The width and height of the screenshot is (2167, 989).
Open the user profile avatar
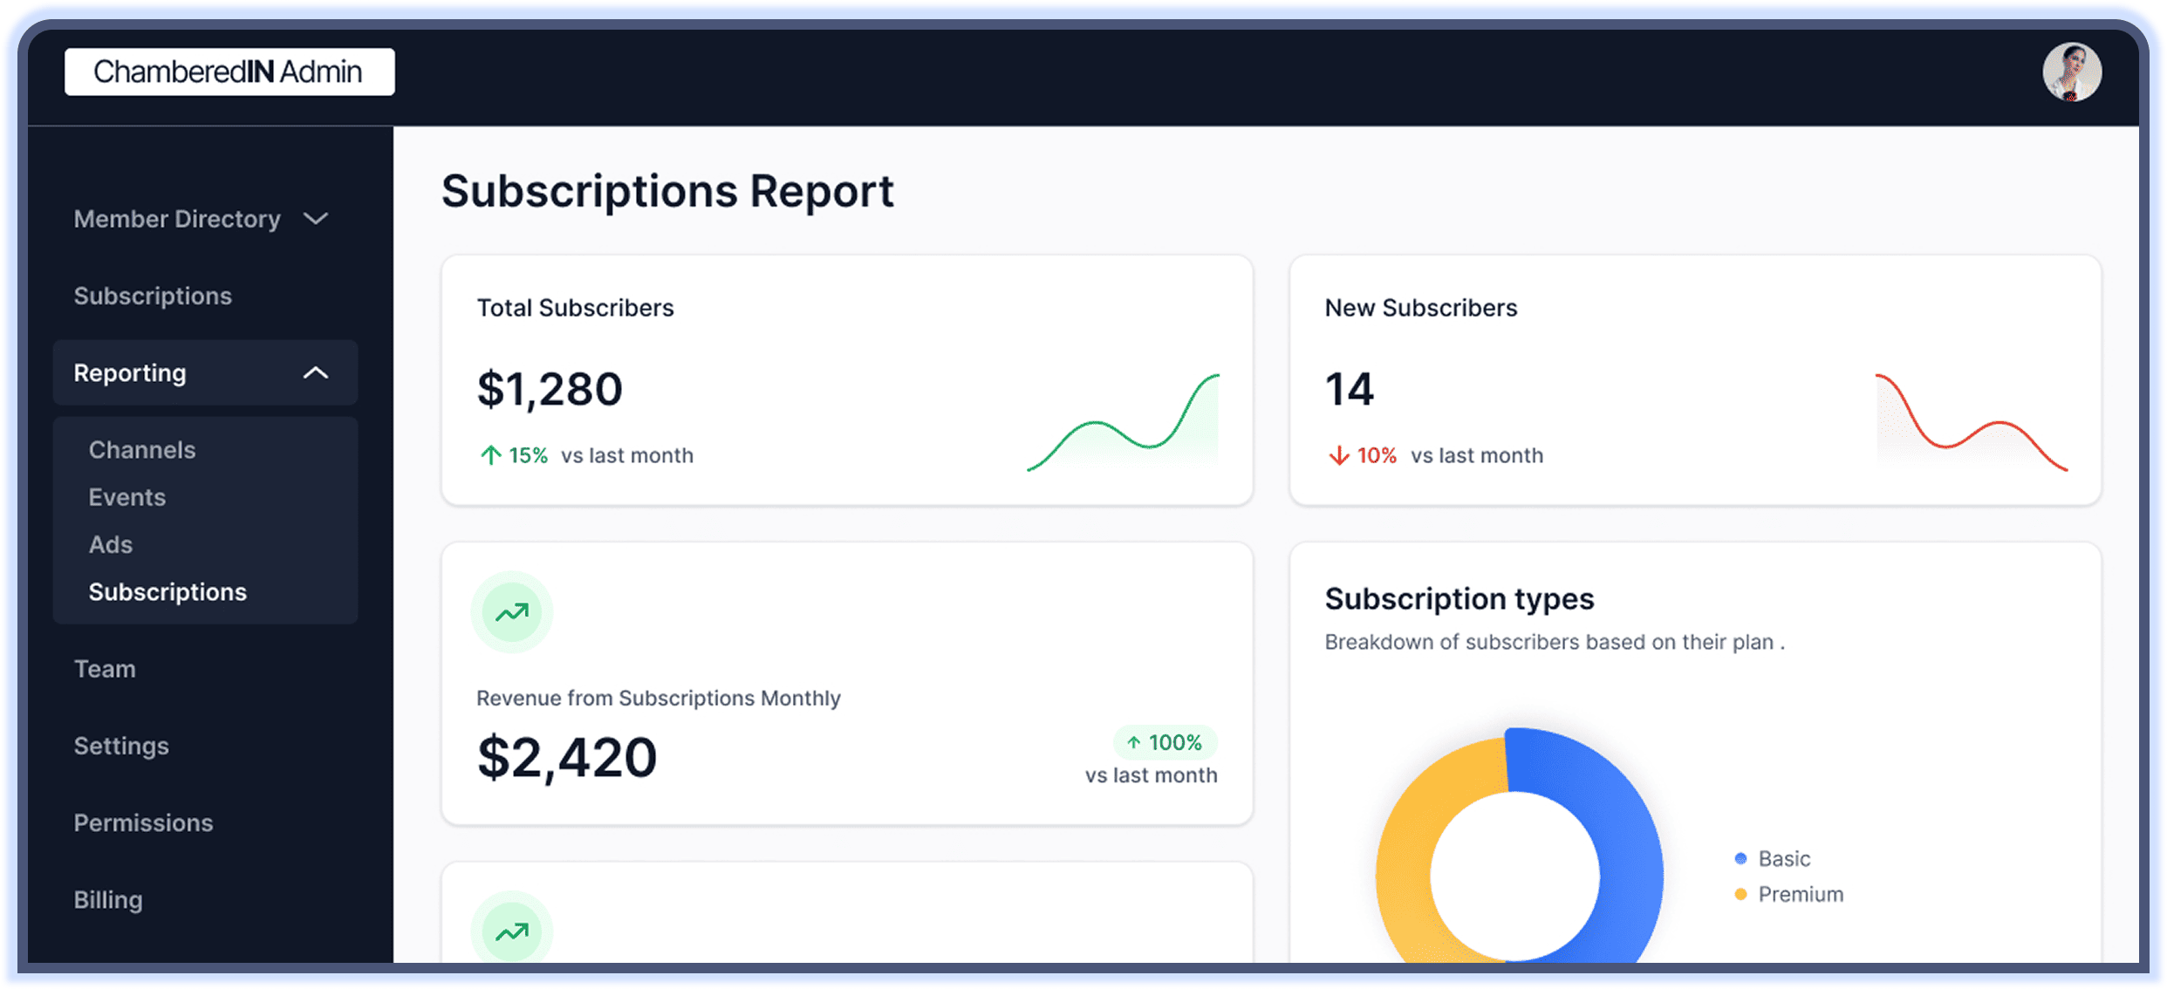2072,73
